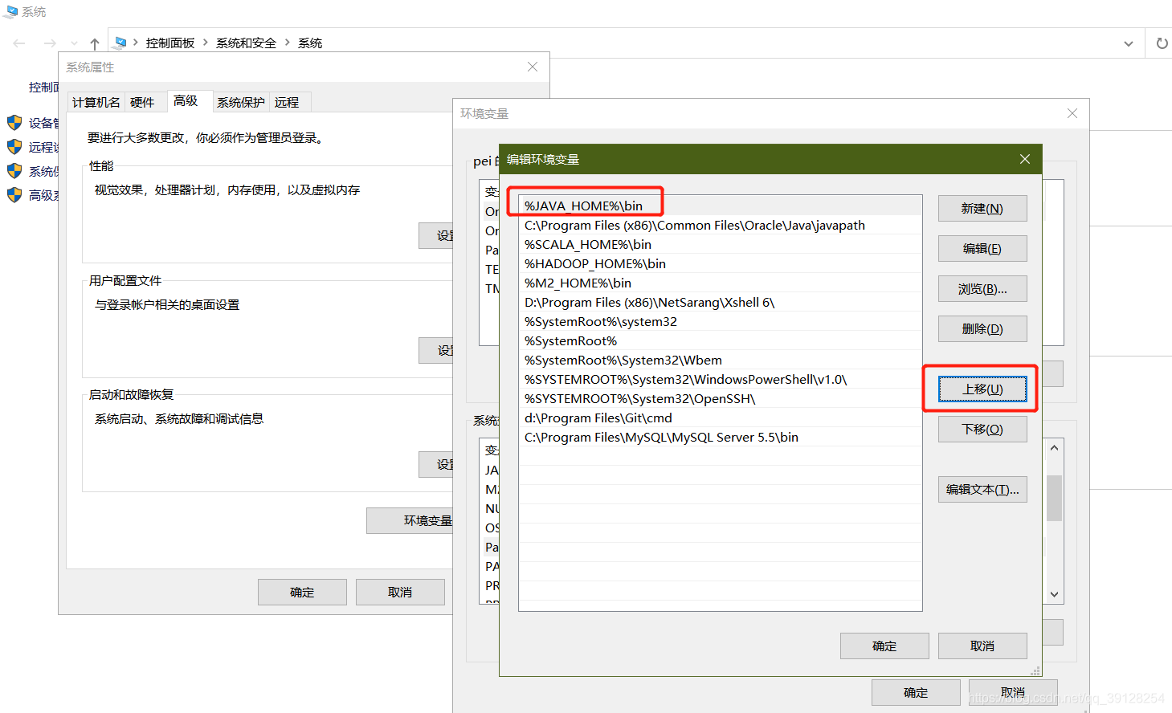This screenshot has height=713, width=1172.
Task: Click the shield icon beside 设备管理器
Action: click(14, 123)
